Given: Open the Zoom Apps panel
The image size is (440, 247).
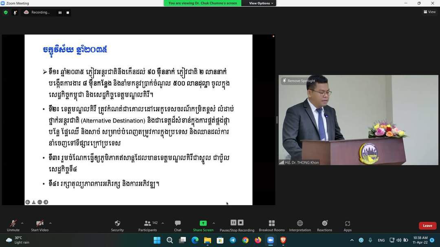Looking at the screenshot, I should [348, 225].
